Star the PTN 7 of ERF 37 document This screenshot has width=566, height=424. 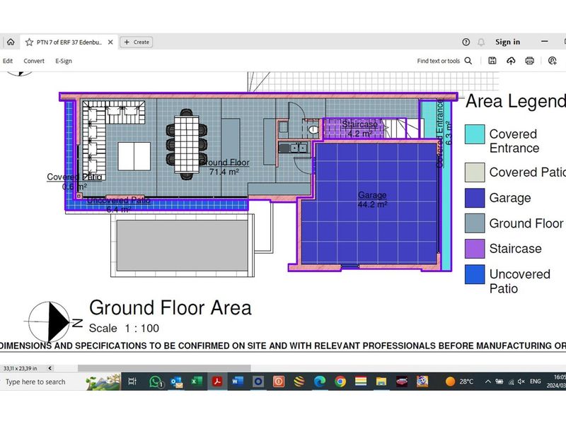29,42
